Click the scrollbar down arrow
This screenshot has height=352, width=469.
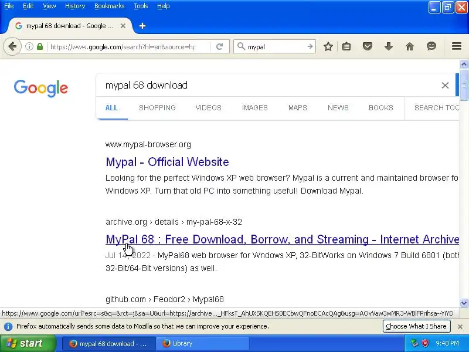click(x=464, y=303)
